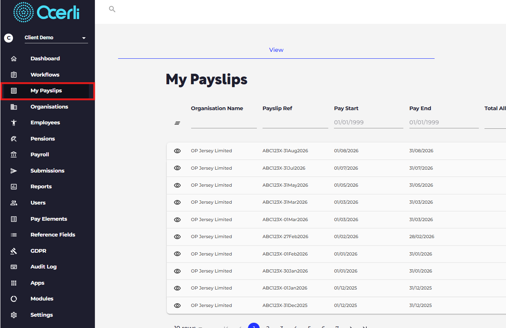Screen dimensions: 506x328
Task: View payslip ABC123X-01Jan2026 via eye icon
Action: (177, 288)
